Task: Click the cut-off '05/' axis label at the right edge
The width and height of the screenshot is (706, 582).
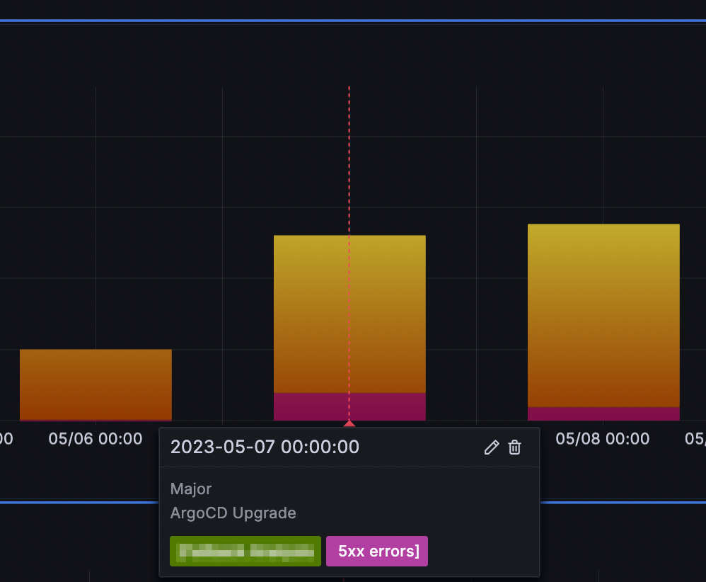Action: coord(695,439)
